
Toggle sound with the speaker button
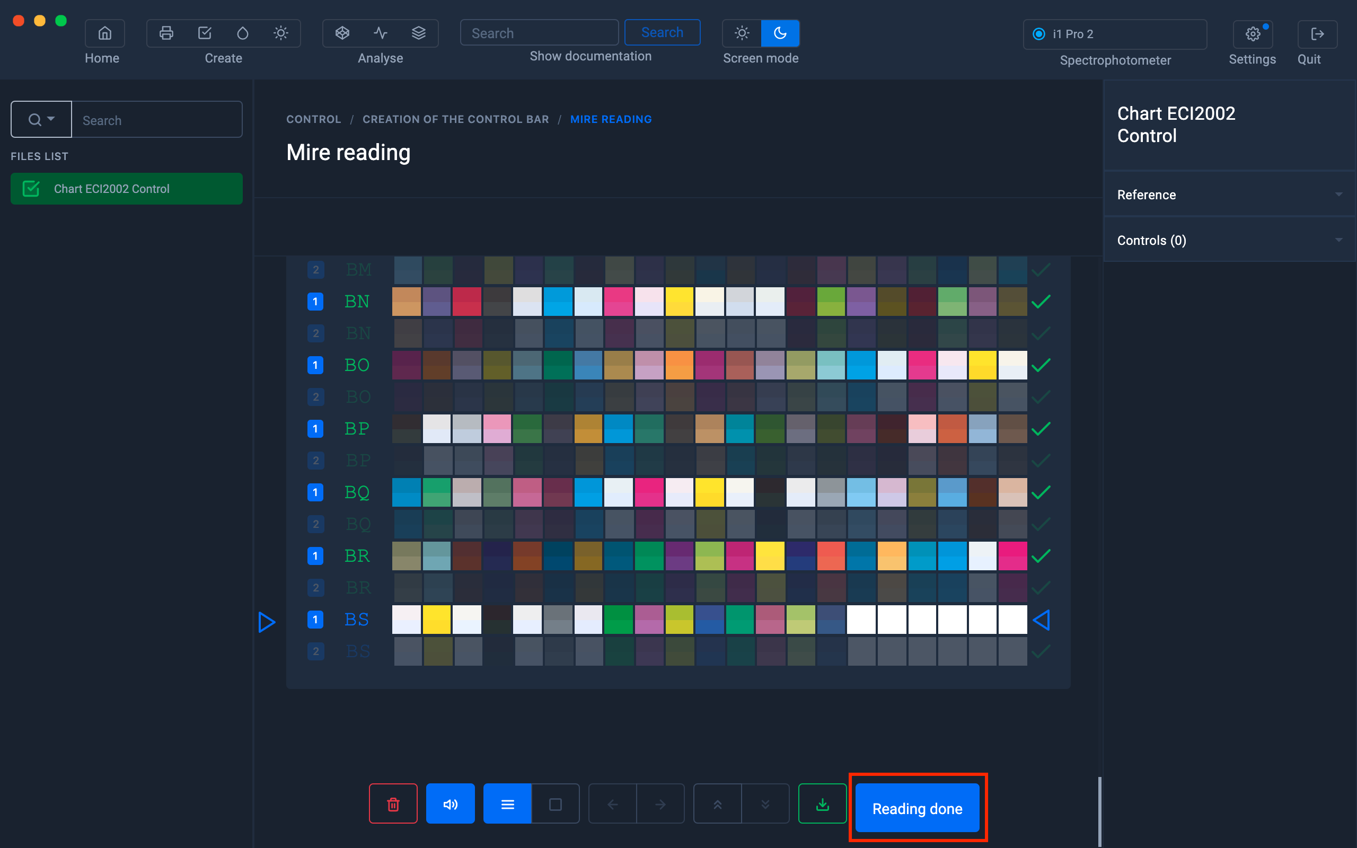click(450, 803)
